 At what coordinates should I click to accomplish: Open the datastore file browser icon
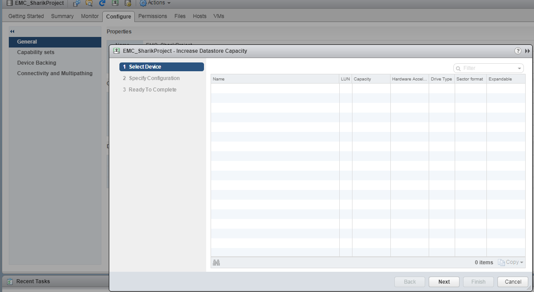click(x=89, y=3)
